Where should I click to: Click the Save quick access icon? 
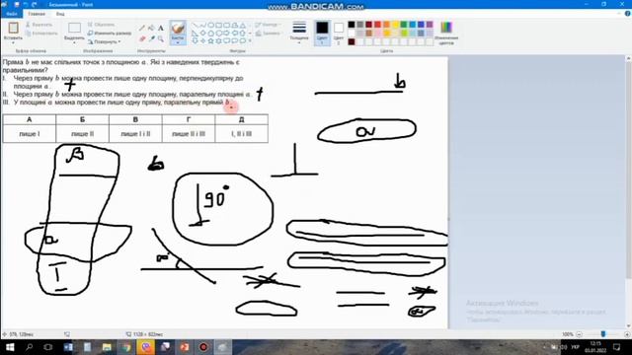point(17,4)
